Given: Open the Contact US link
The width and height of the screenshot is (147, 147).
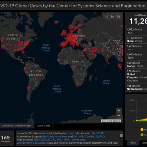Looking at the screenshot, I should 91,137.
